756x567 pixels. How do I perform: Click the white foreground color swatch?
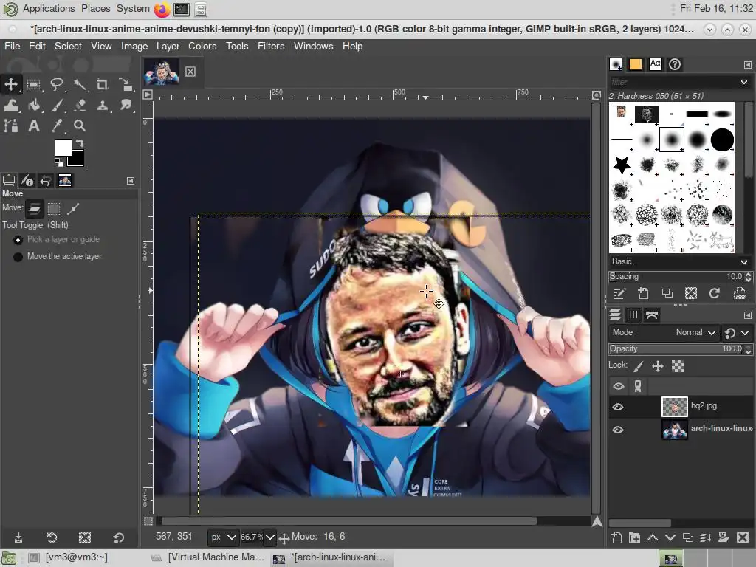[x=63, y=148]
